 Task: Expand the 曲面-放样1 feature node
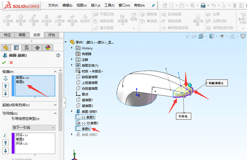click(x=72, y=111)
